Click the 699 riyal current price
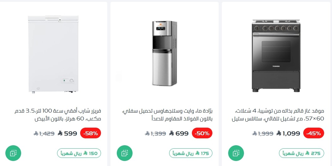The height and width of the screenshot is (166, 332). pyautogui.click(x=179, y=133)
